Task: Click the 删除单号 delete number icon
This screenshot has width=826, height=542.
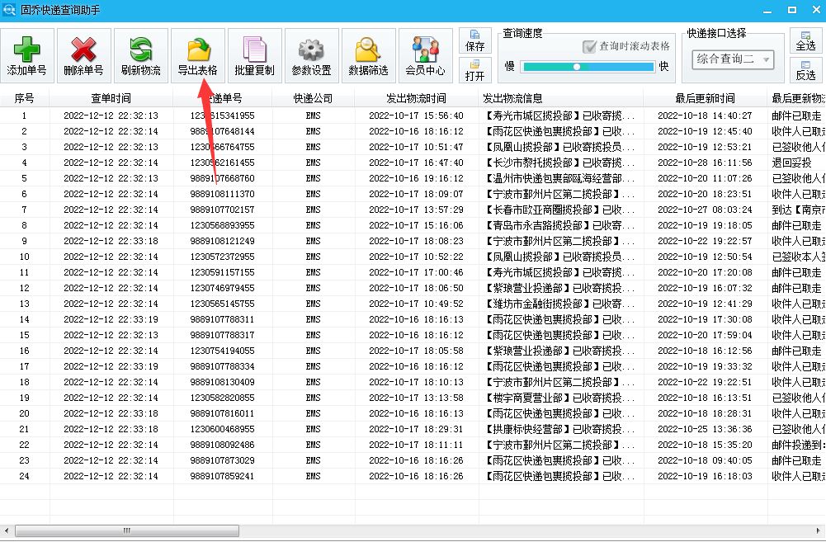Action: click(83, 54)
